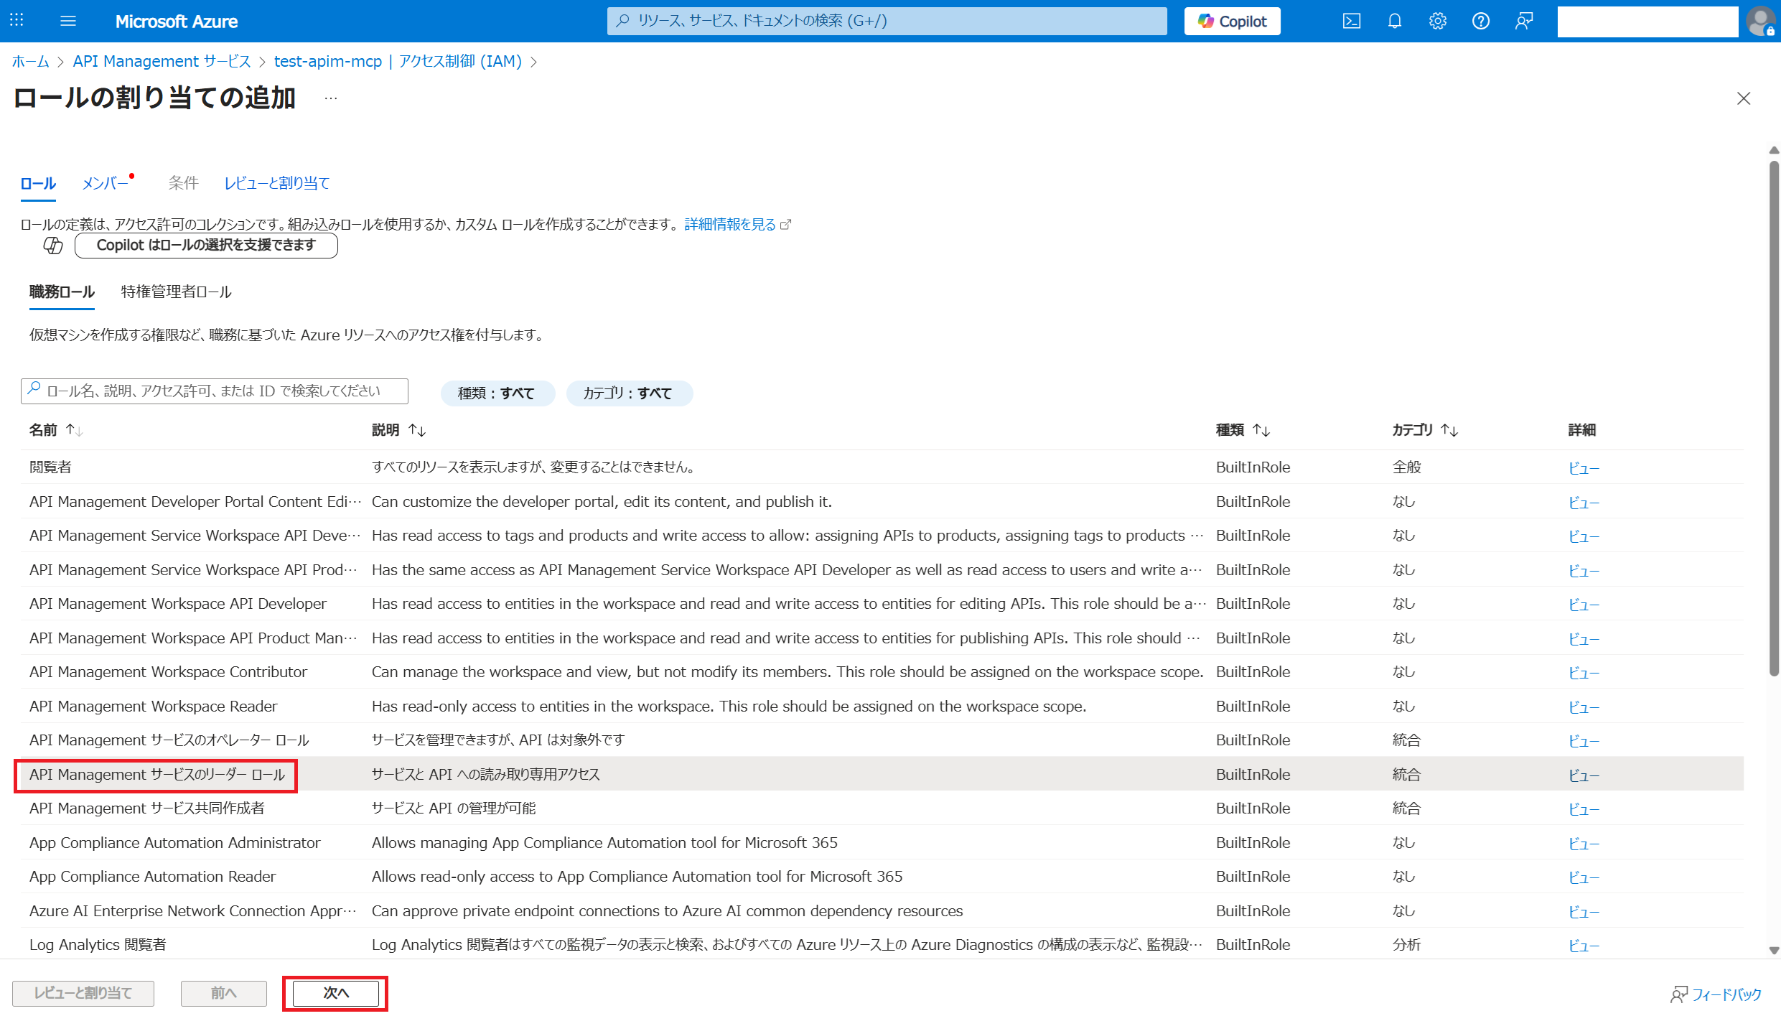Click the Copilot はロールの選択を支援できます button
This screenshot has width=1781, height=1016.
pos(206,246)
